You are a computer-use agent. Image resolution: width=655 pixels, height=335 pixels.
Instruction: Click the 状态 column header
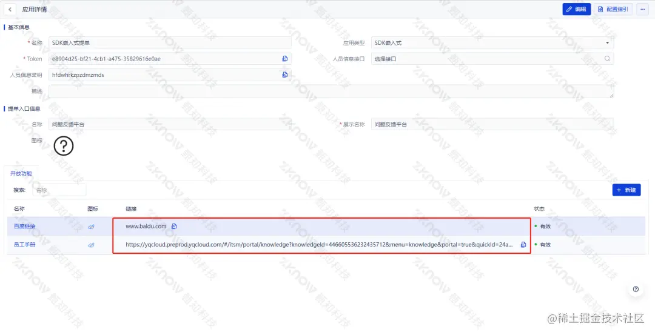pyautogui.click(x=539, y=208)
